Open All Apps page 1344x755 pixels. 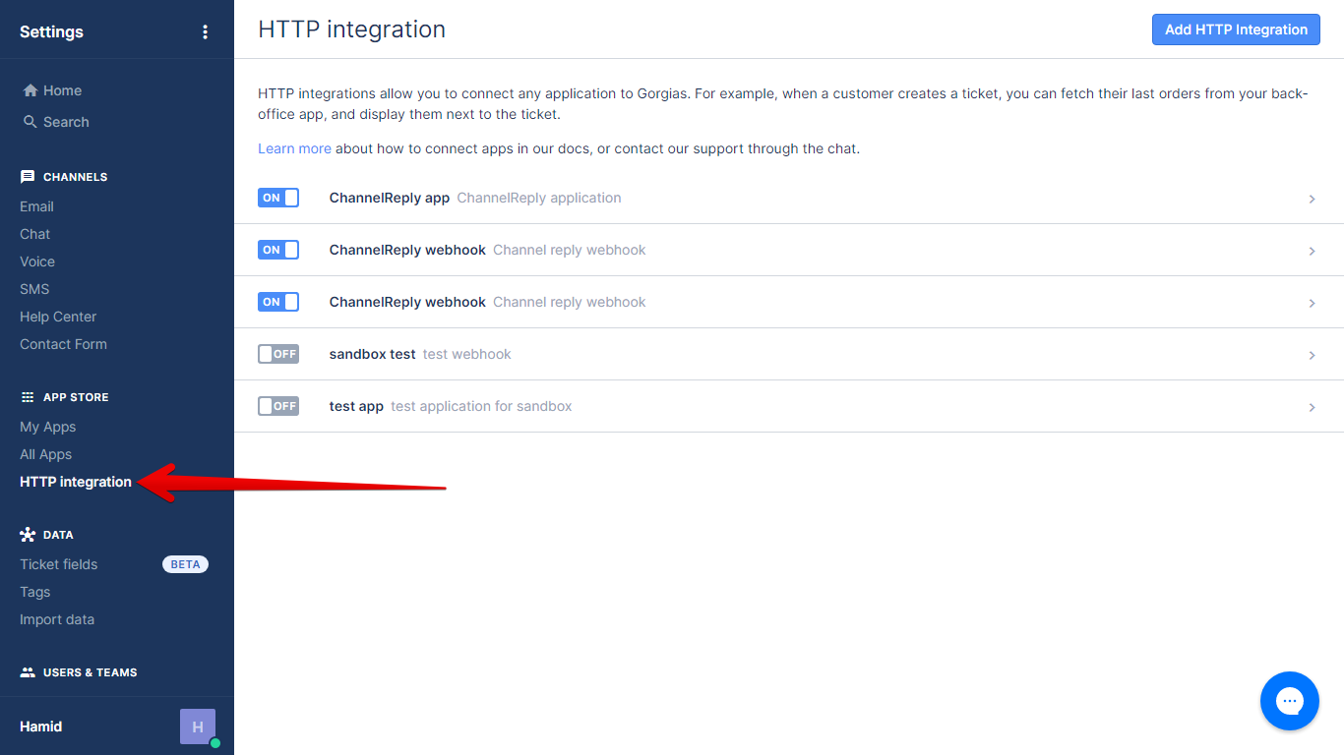45,454
